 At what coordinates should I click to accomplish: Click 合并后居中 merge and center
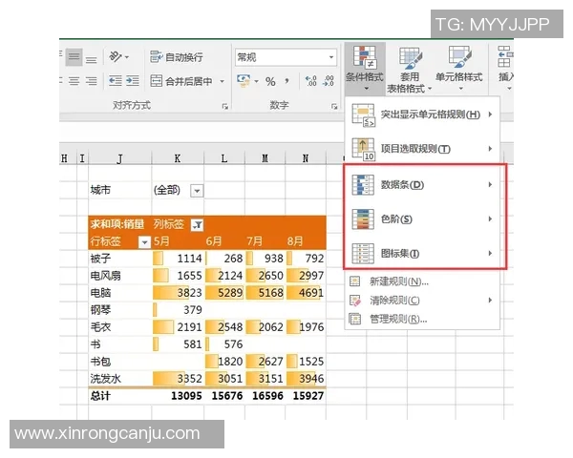tap(181, 81)
